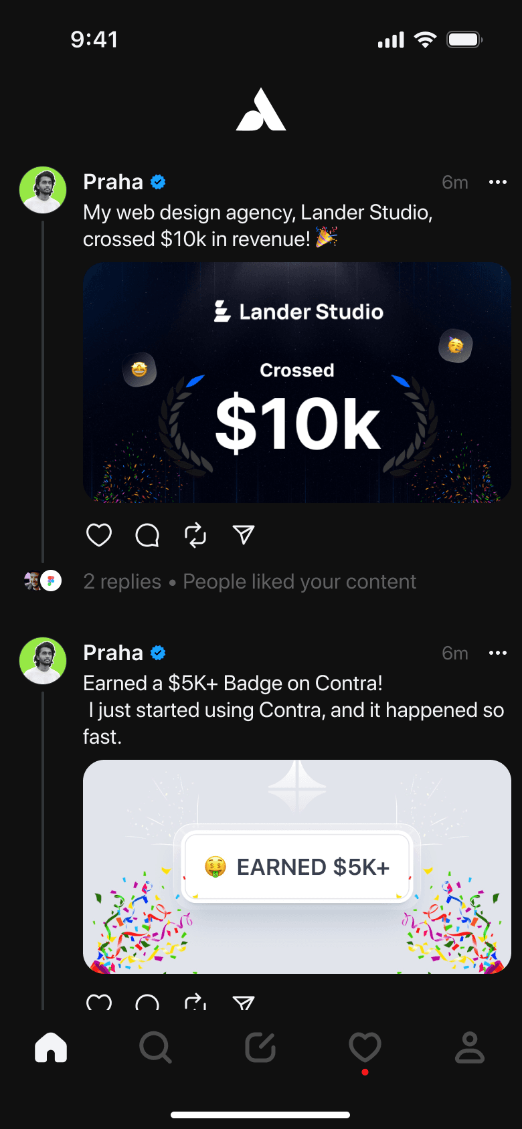Screen dimensions: 522x1129
Task: Share the Contra badge post
Action: tap(244, 1002)
